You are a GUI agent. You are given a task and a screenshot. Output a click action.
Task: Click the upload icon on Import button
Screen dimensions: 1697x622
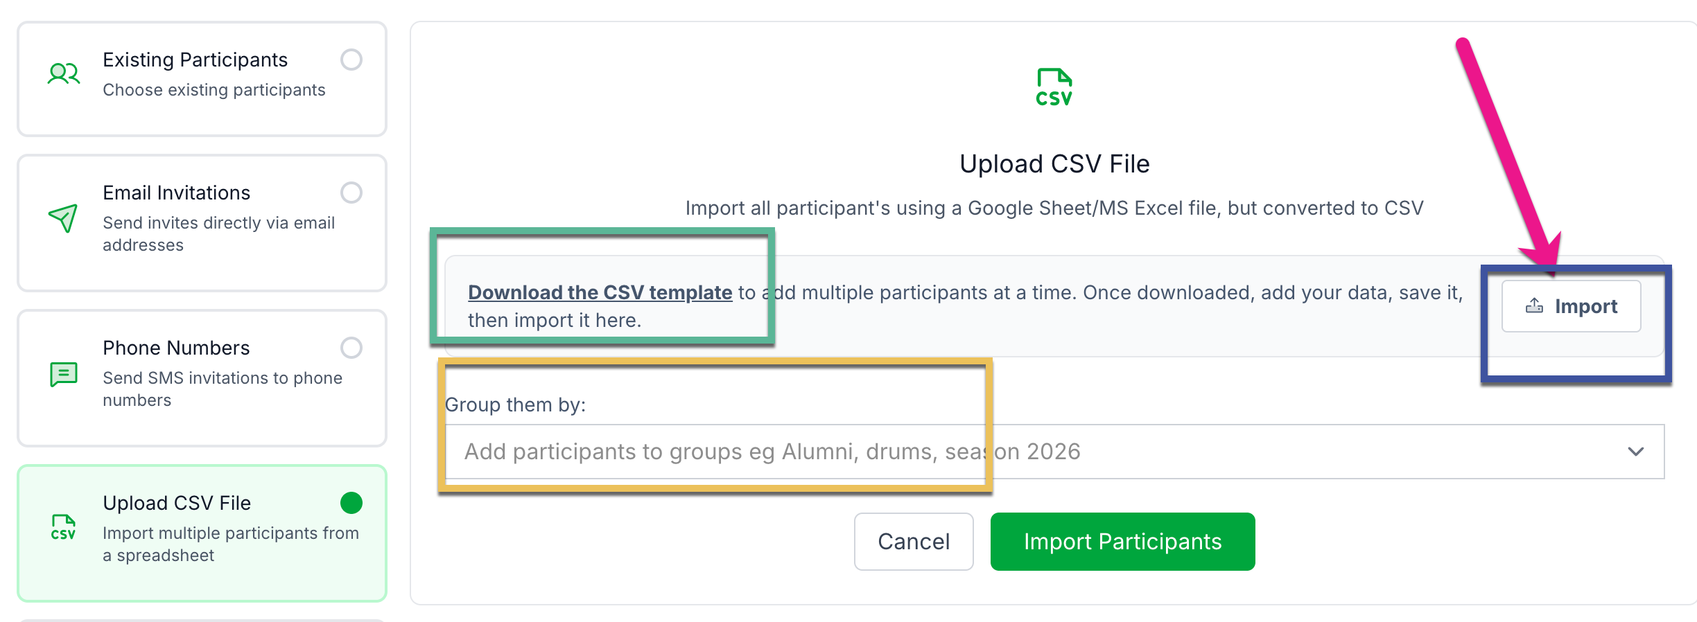1534,305
